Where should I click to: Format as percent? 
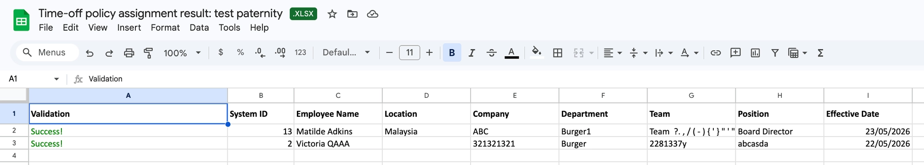[240, 52]
